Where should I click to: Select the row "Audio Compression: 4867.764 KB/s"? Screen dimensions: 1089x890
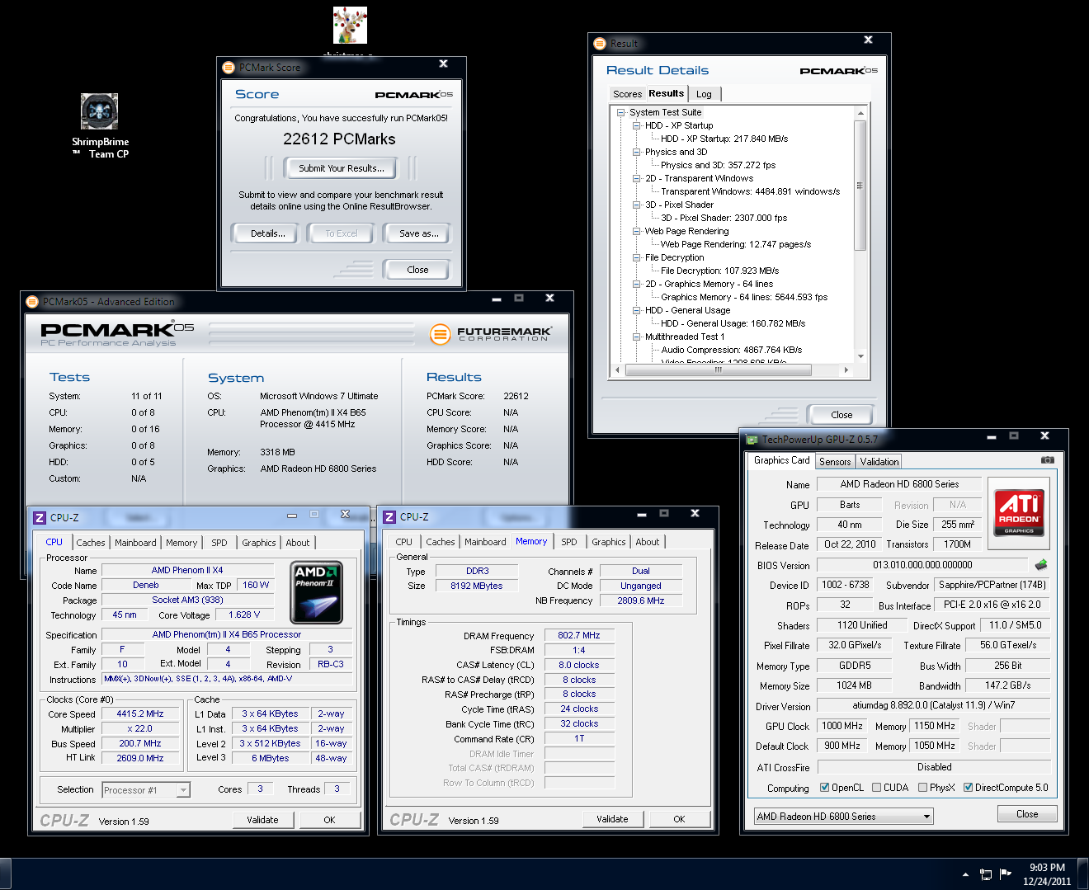pos(731,350)
